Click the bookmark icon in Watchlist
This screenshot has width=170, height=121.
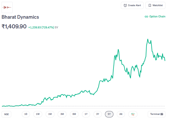point(150,5)
